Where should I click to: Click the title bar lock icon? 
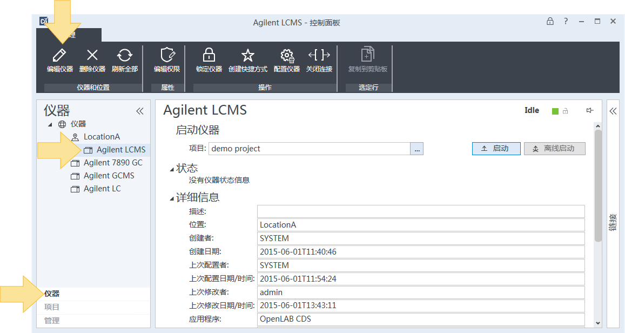550,21
